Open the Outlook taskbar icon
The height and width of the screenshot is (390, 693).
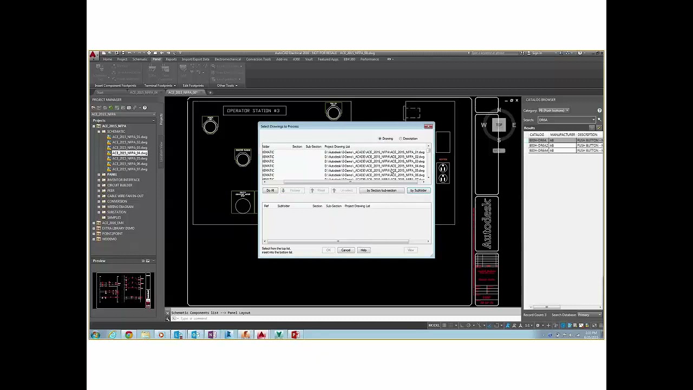tap(195, 335)
